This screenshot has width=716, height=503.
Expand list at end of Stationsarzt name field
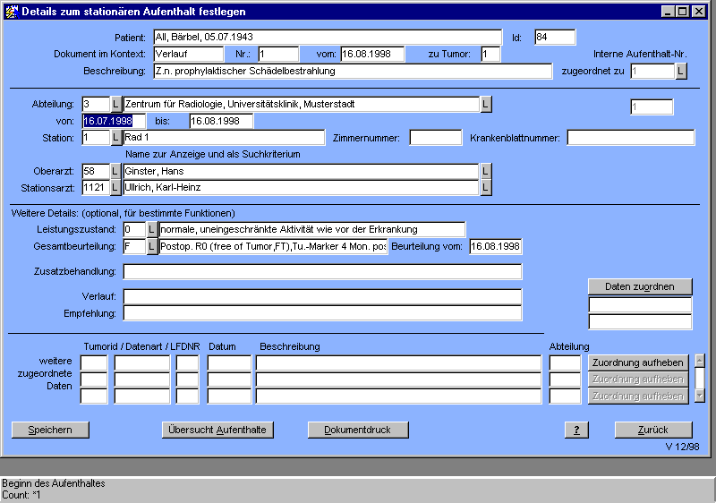[486, 188]
